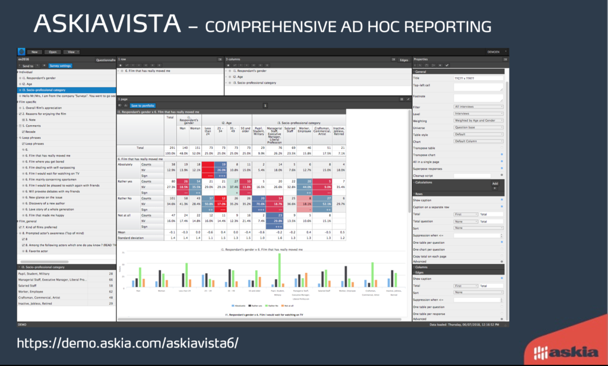Image resolution: width=608 pixels, height=366 pixels.
Task: Click the panel icon in the 1 row header
Action: 220,59
